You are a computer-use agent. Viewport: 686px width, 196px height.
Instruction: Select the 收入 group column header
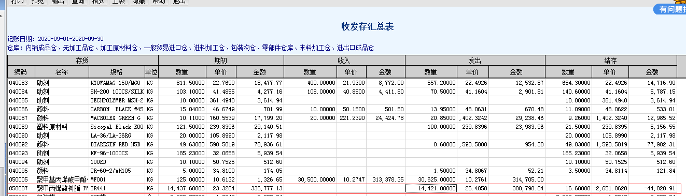click(344, 61)
